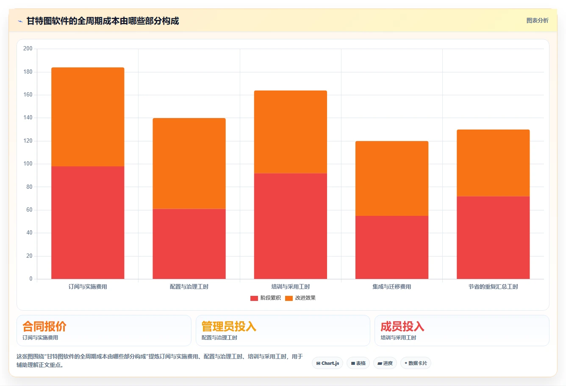Click the y-axis value 100
The width and height of the screenshot is (566, 386).
(x=28, y=164)
